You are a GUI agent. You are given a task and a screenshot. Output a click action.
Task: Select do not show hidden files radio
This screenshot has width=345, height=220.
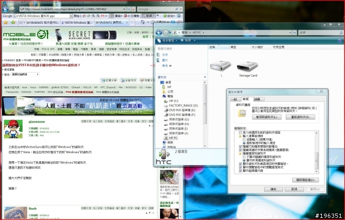(244, 157)
